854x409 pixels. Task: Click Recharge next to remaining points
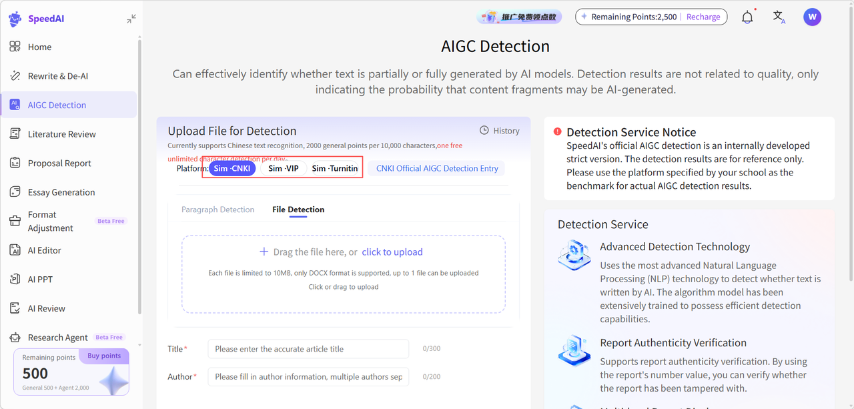click(703, 17)
